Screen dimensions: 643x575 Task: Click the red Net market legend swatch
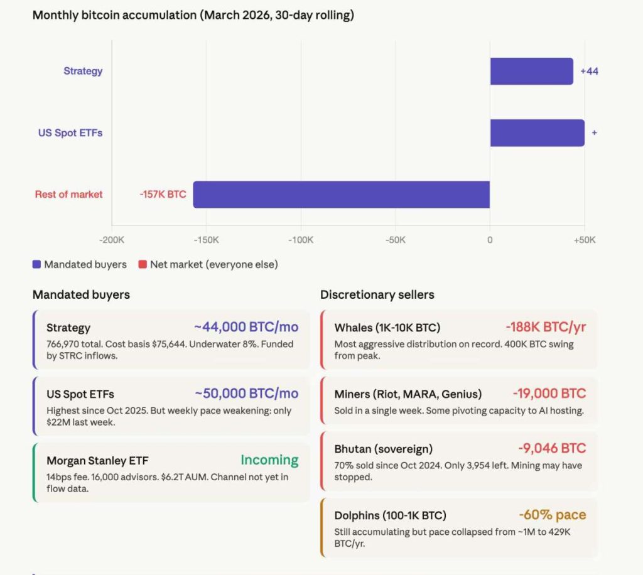coord(143,264)
